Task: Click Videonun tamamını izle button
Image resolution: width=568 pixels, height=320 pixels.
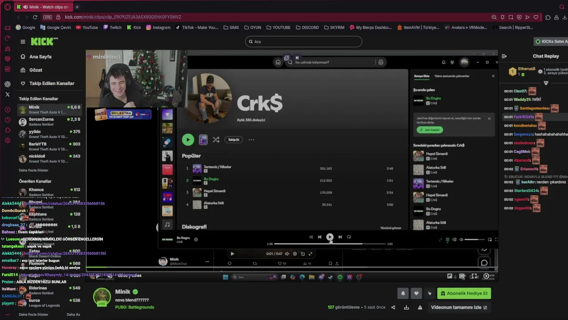Action: pyautogui.click(x=459, y=307)
